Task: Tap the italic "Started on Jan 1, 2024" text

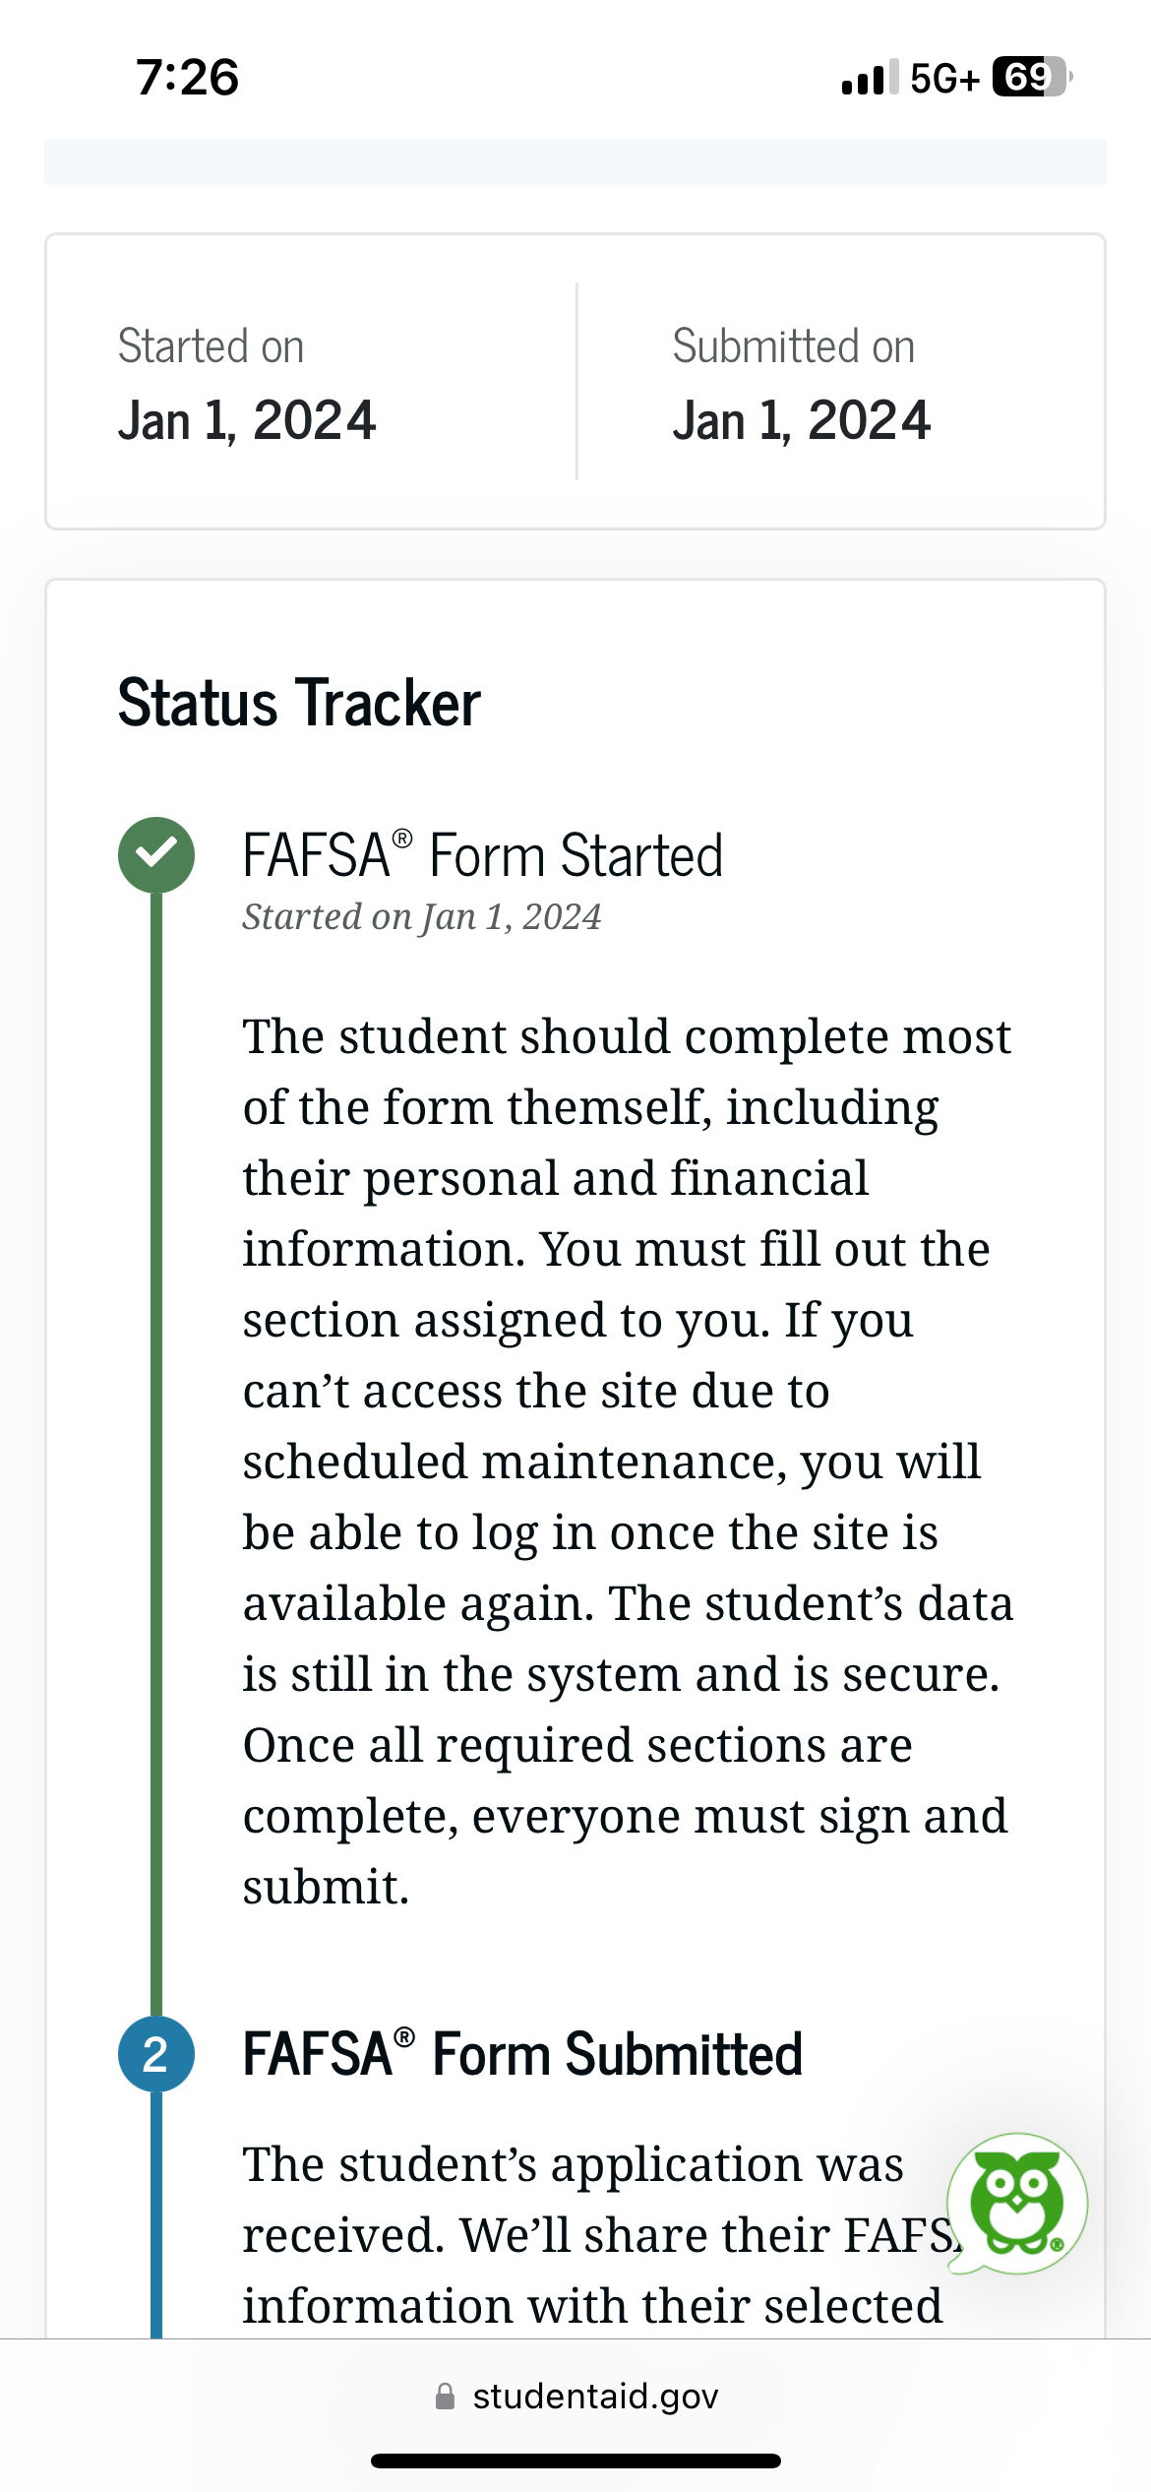Action: (x=421, y=917)
